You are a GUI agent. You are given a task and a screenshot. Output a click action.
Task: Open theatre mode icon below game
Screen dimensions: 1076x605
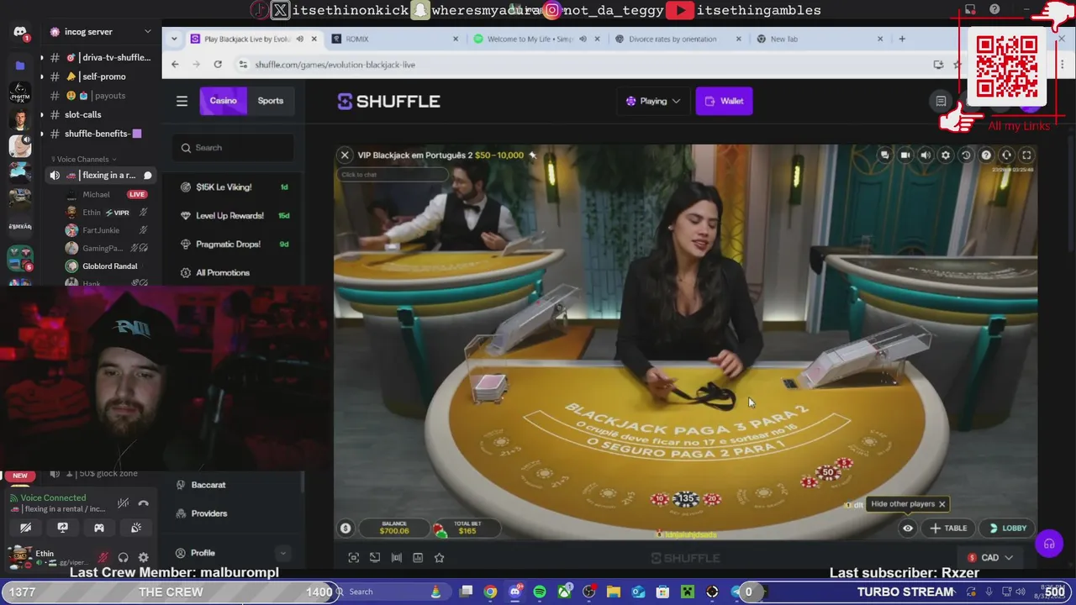[x=354, y=557]
